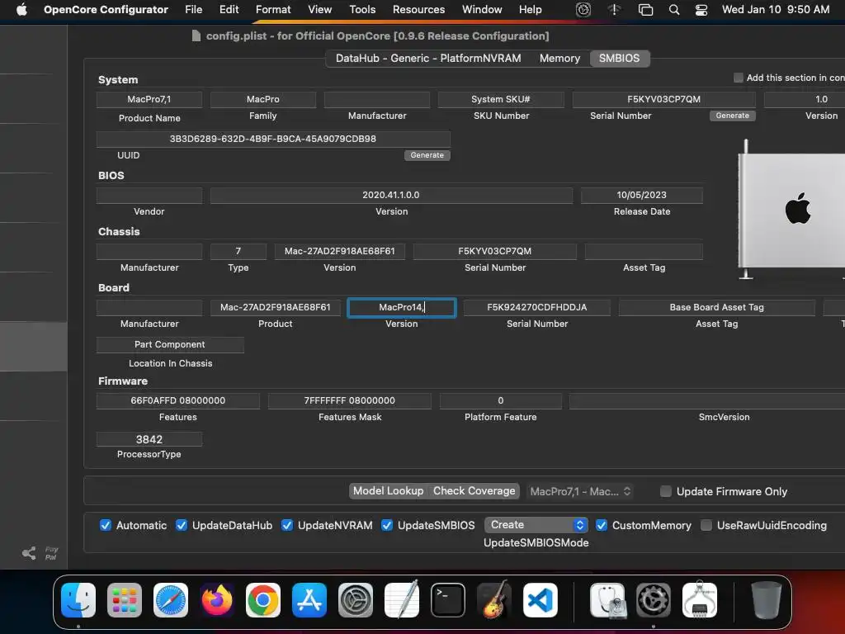
Task: Uncheck the UpdateSMBIOS checkbox
Action: point(387,525)
